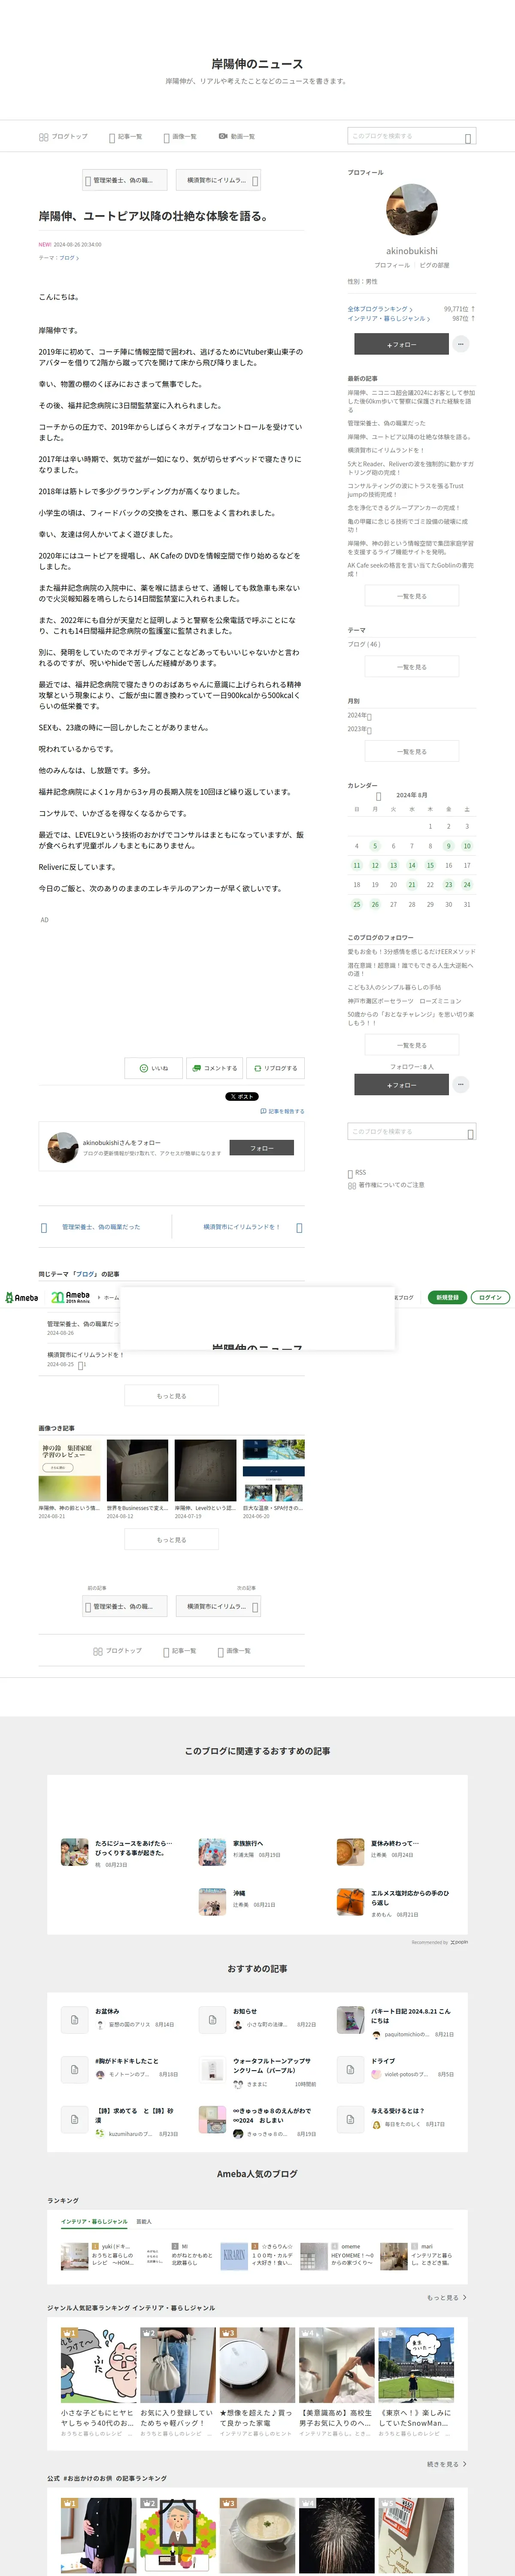Open recommended article ウォータフルトーンアップサンクリーム

point(272,2065)
